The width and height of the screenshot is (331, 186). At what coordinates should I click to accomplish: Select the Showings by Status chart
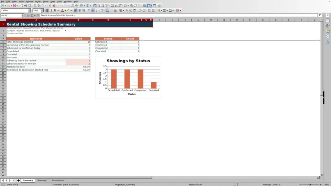click(129, 77)
